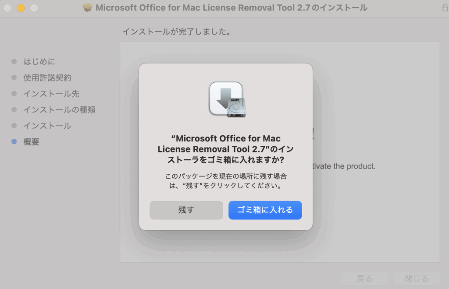Click the dialog's package description text
The image size is (449, 289).
(225, 180)
